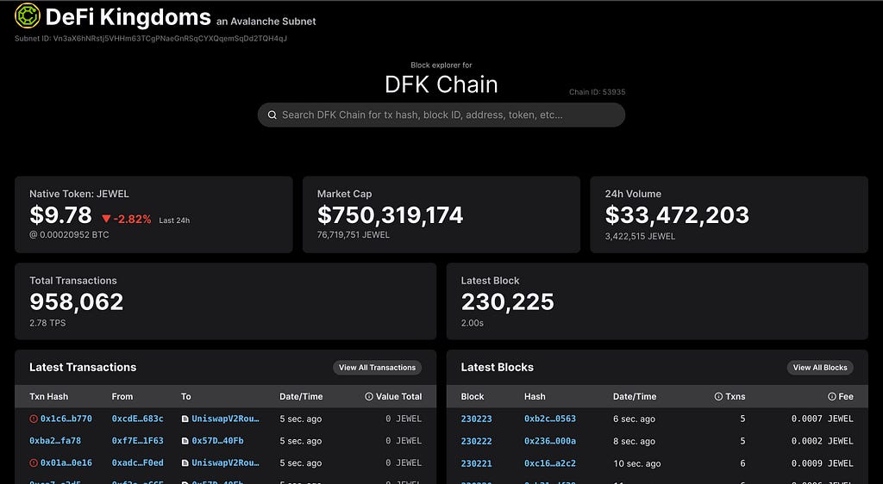This screenshot has height=484, width=883.
Task: Click the info icon next to Value Total
Action: 369,396
